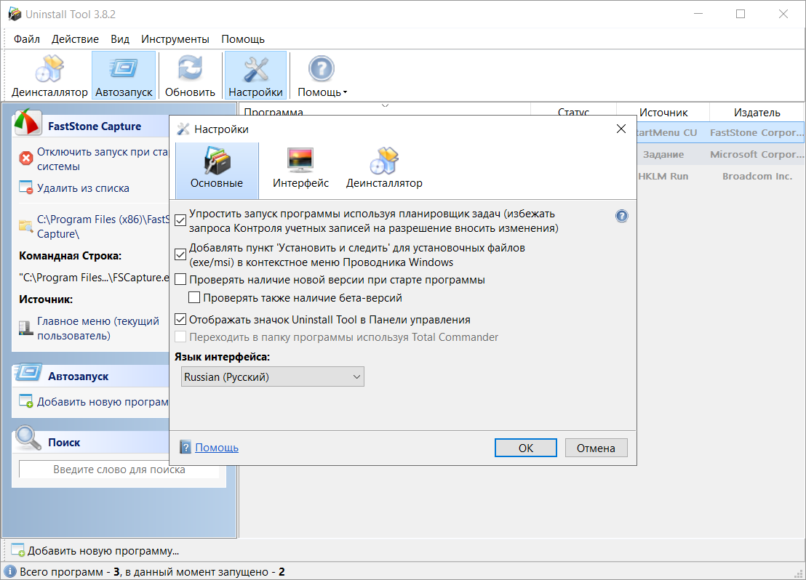Select the Microsoft Corpor... publisher row
Screen dimensions: 806x580
pyautogui.click(x=757, y=154)
